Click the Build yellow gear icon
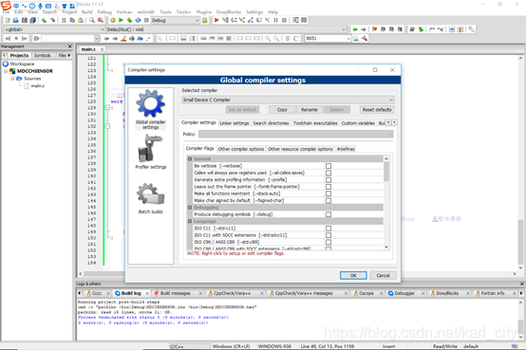526x350 pixels. click(x=113, y=21)
